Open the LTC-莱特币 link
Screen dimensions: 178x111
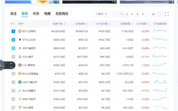tap(29, 65)
